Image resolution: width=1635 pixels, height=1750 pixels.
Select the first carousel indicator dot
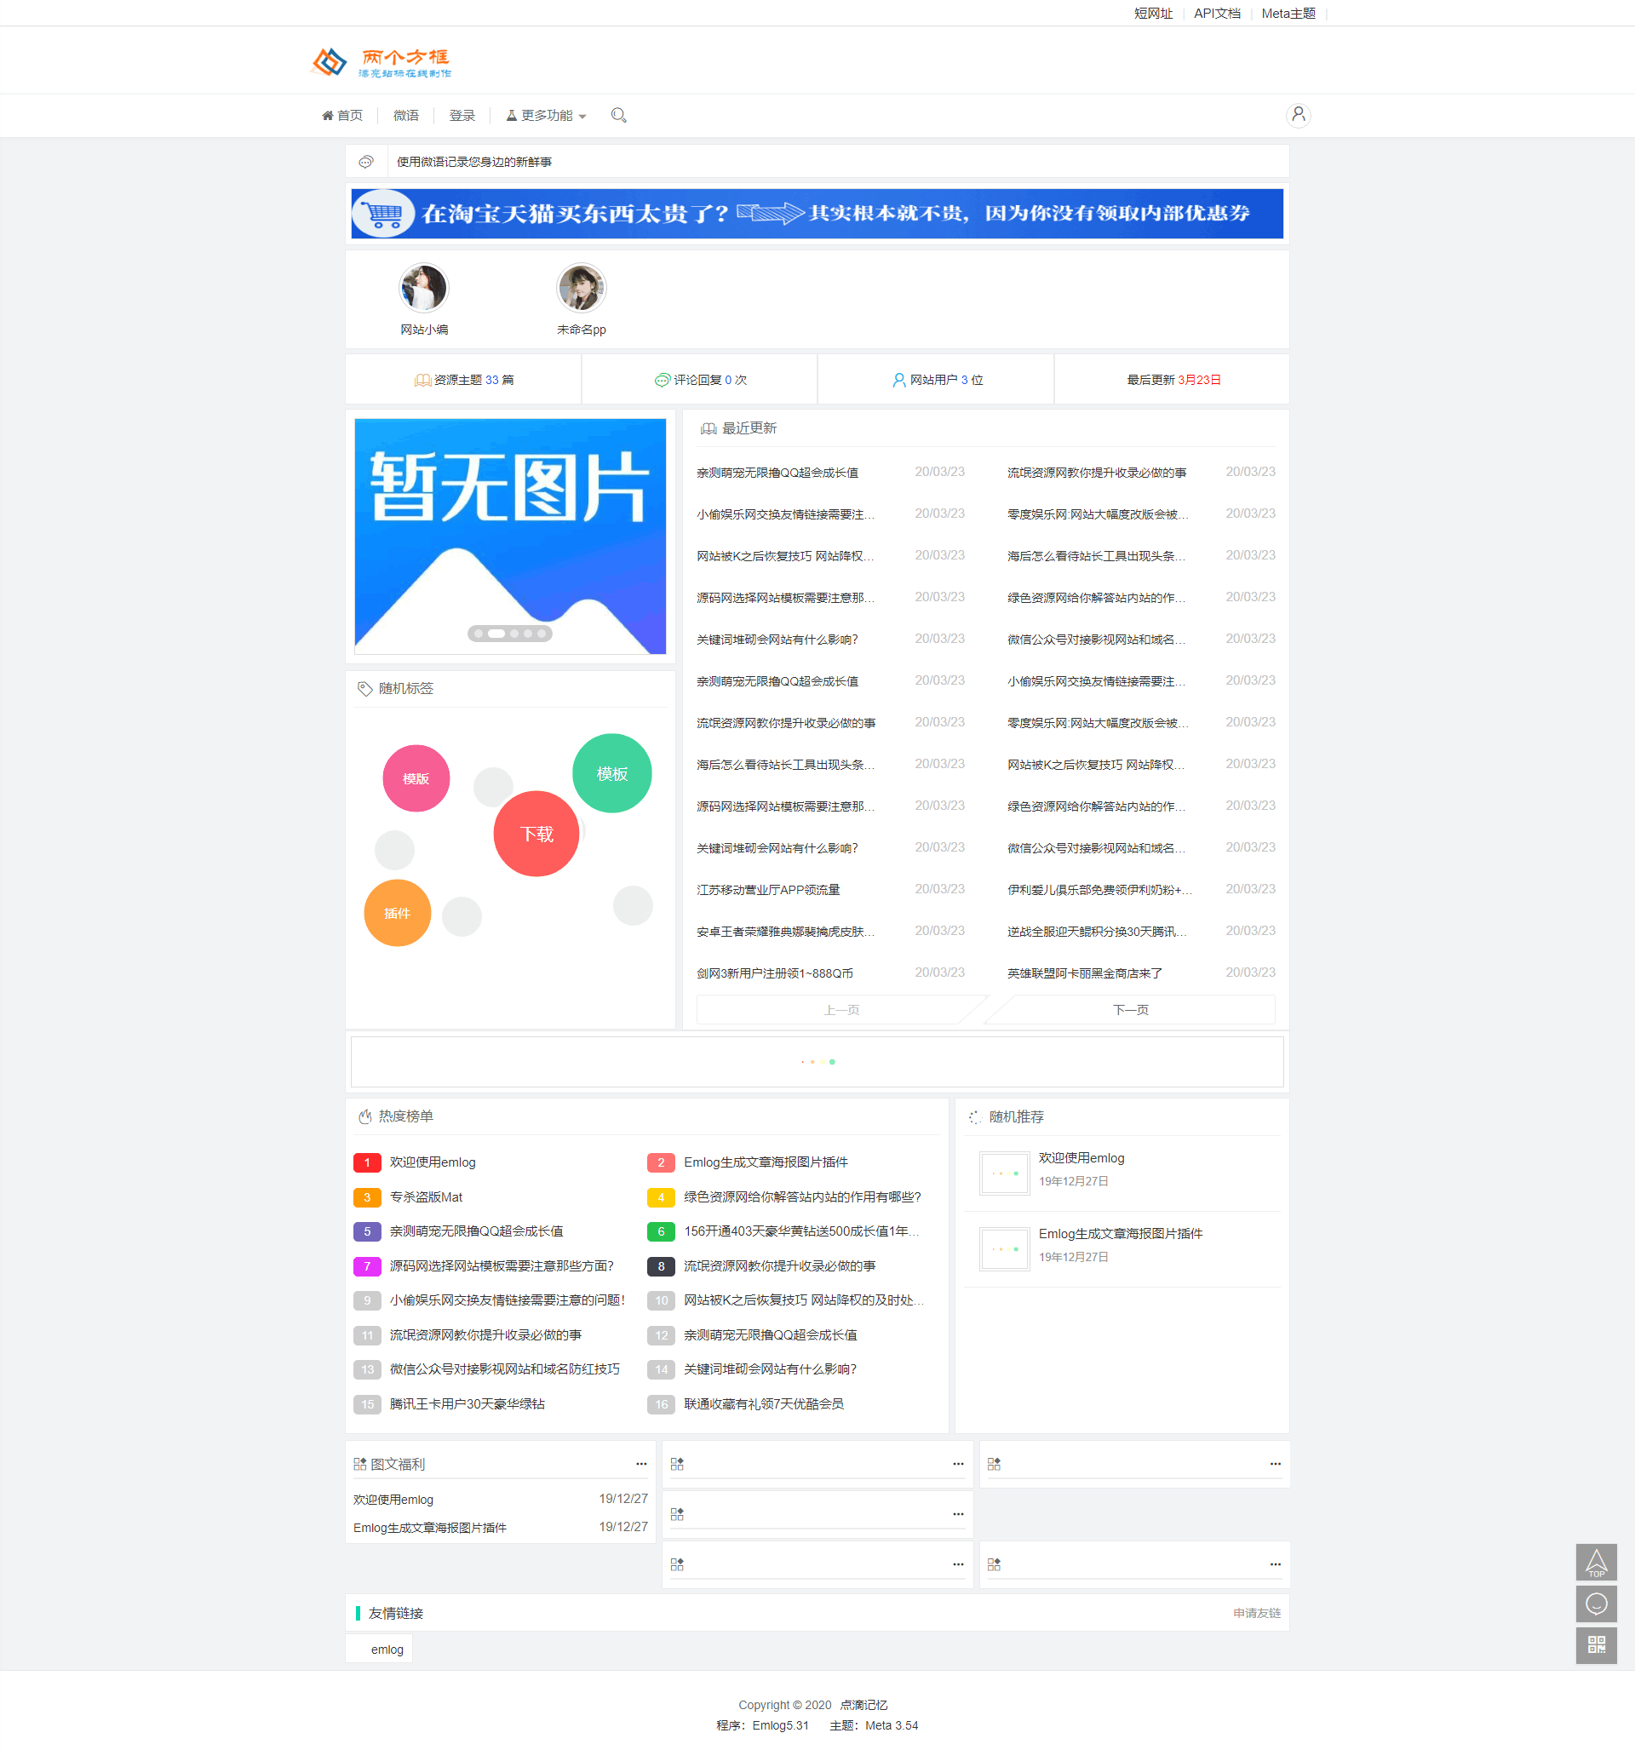coord(478,634)
